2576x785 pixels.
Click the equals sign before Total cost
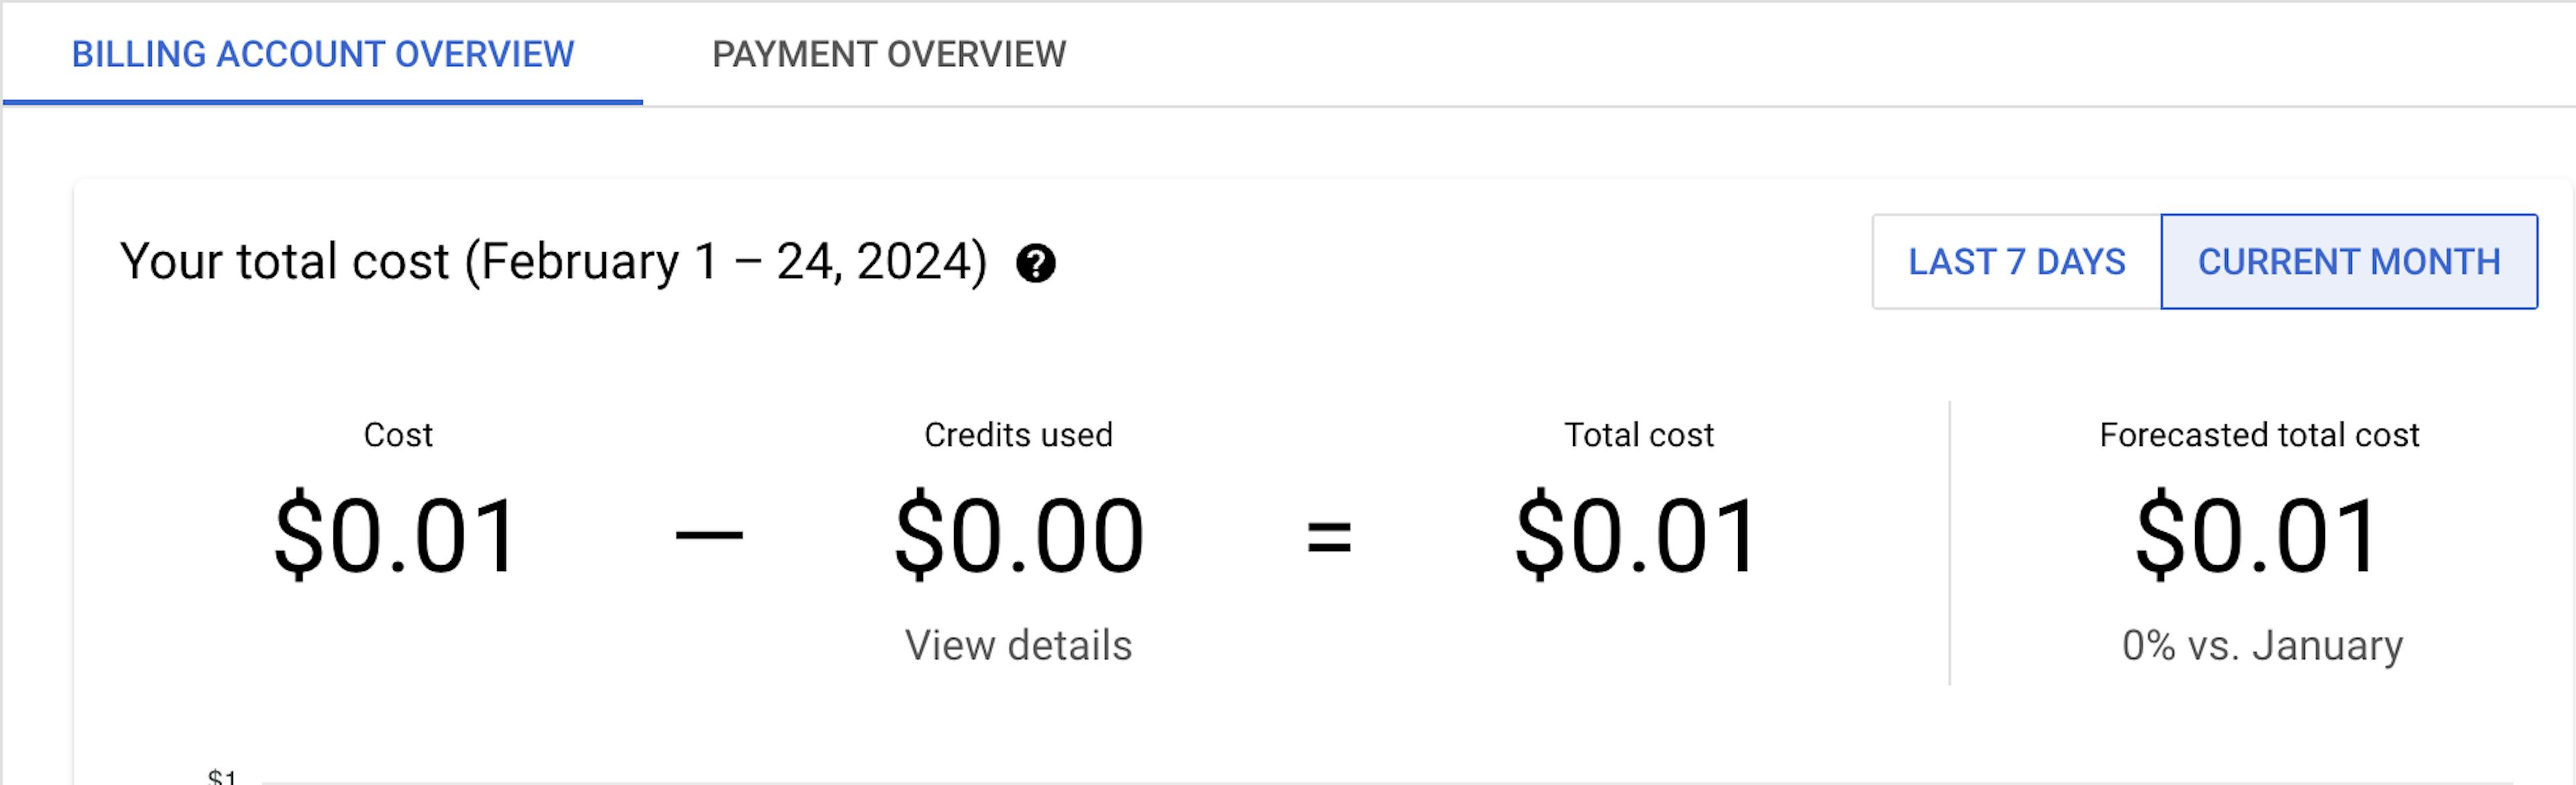[x=1329, y=536]
